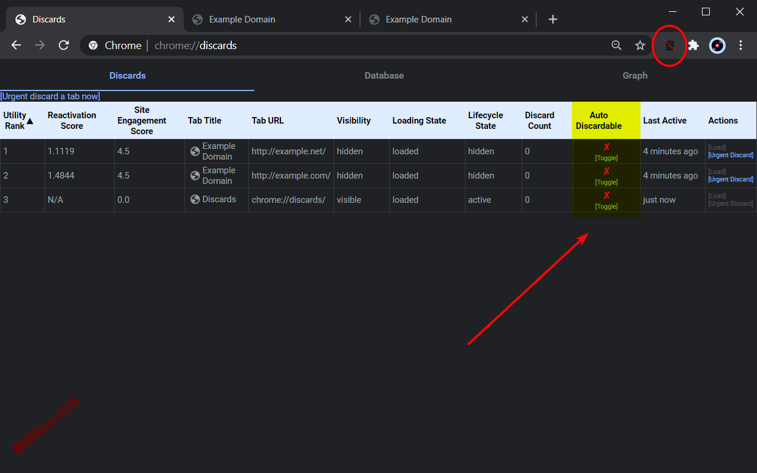Open the Extensions puzzle-piece menu

(694, 46)
